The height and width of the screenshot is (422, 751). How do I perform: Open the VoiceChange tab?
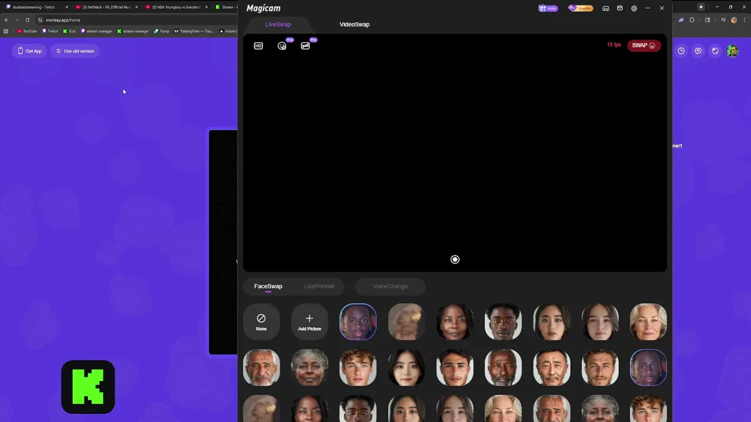(x=390, y=286)
